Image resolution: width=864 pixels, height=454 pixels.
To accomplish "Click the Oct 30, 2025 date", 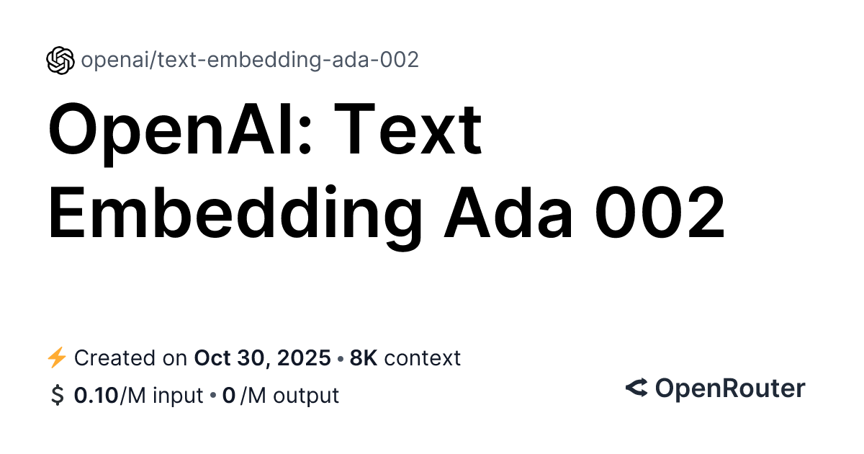I will pos(263,358).
